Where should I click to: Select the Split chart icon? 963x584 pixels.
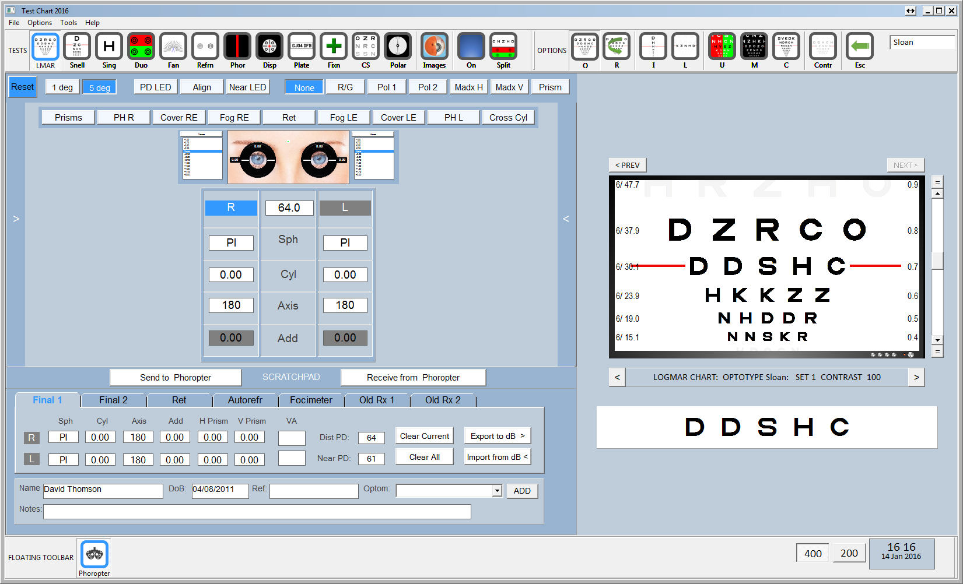(x=503, y=47)
